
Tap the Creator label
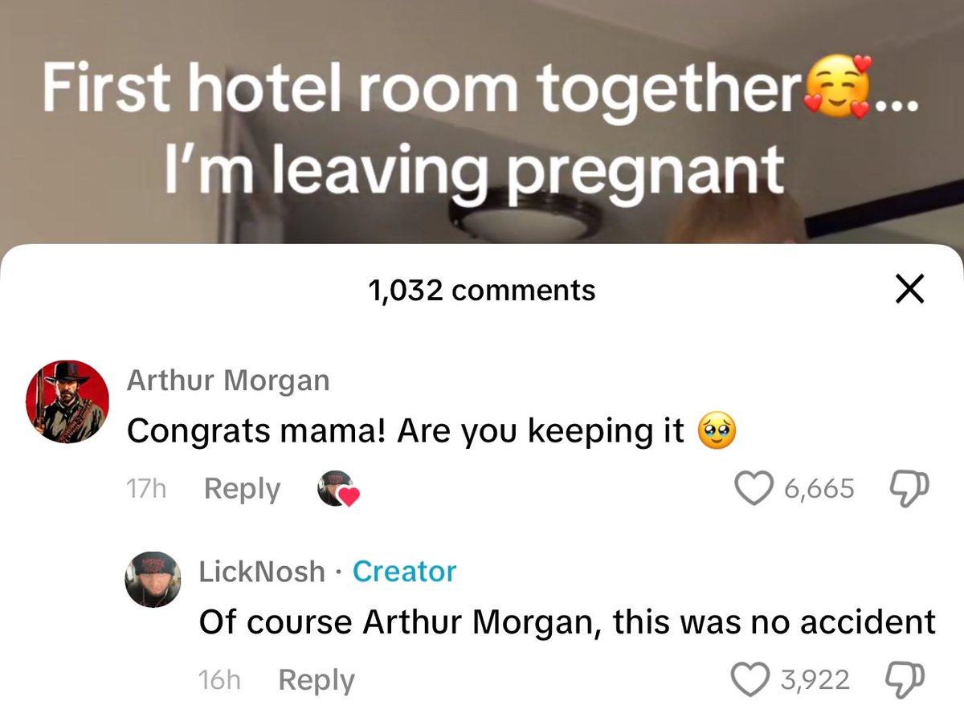coord(404,571)
